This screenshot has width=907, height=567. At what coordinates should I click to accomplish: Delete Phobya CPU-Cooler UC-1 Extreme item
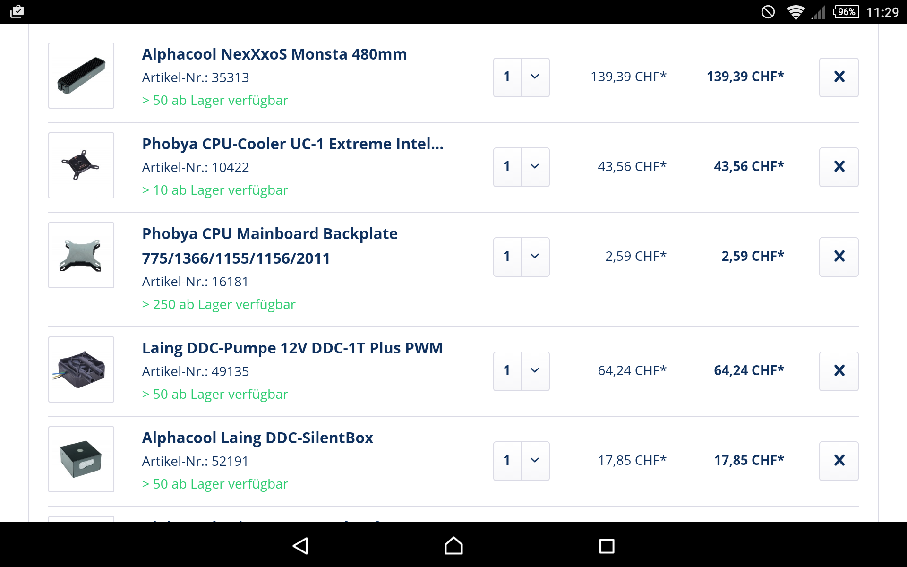pyautogui.click(x=839, y=167)
